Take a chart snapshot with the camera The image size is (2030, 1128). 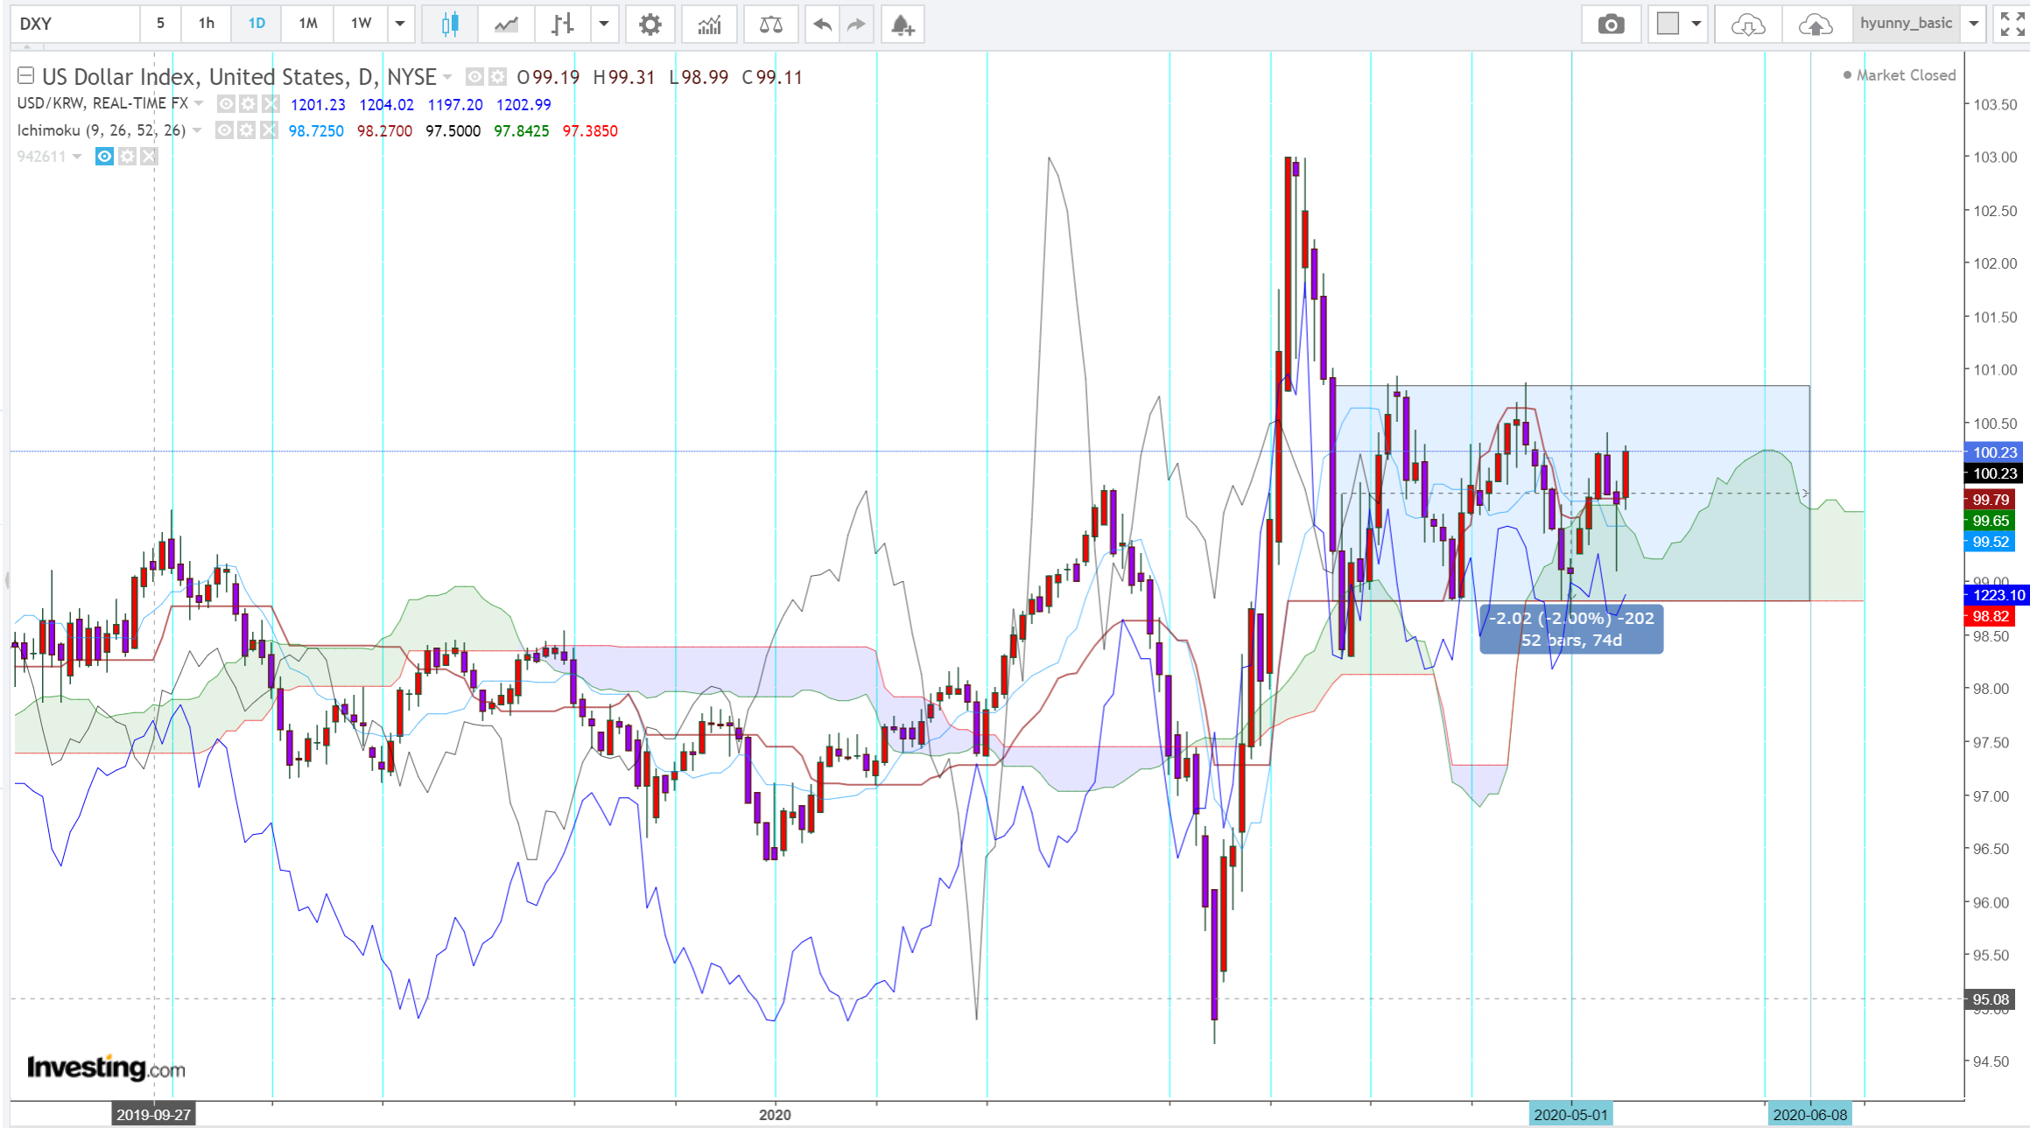(x=1611, y=24)
